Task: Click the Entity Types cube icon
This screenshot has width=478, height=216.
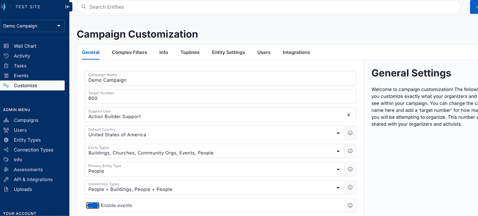Action: tap(6, 140)
